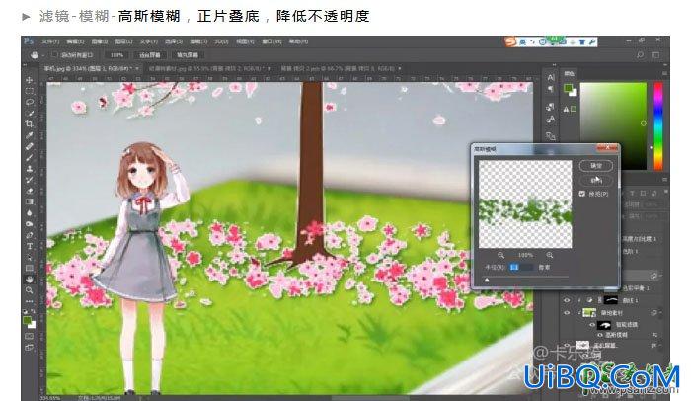Open the 窗口 (Window) menu
The height and width of the screenshot is (401, 691).
pyautogui.click(x=271, y=41)
